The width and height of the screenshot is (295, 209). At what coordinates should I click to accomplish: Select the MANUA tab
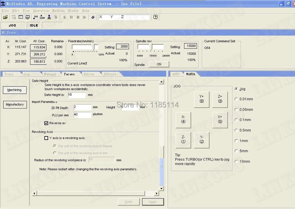tap(191, 74)
